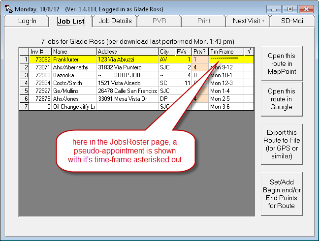Select the Bazooka SHOP JOB row
The width and height of the screenshot is (319, 241).
pyautogui.click(x=74, y=75)
